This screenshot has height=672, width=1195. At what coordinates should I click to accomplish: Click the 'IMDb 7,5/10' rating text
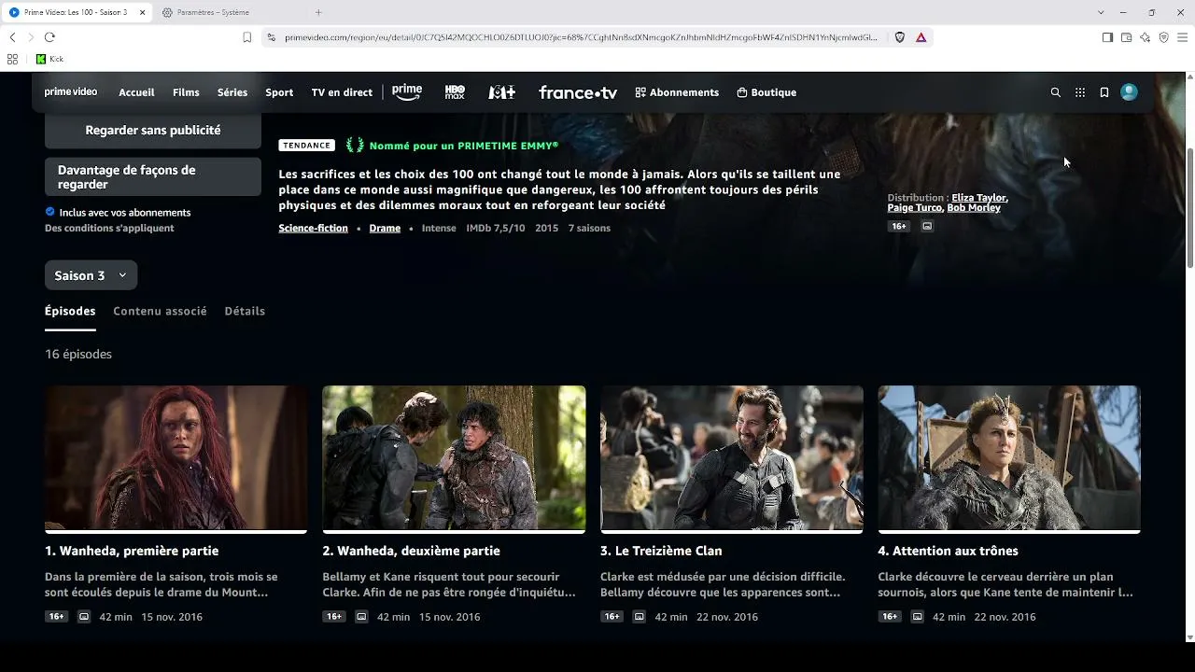[x=496, y=228]
